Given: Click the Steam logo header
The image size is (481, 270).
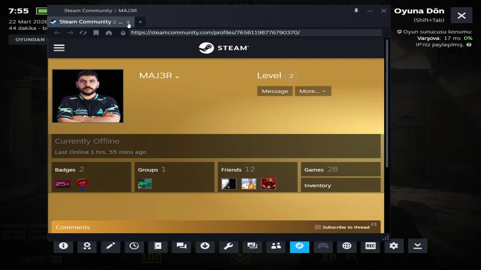Looking at the screenshot, I should point(224,48).
